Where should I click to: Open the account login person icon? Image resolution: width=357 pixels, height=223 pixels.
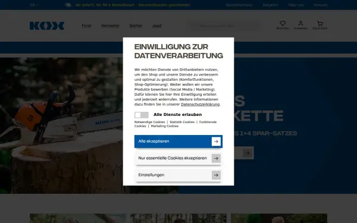pos(300,23)
